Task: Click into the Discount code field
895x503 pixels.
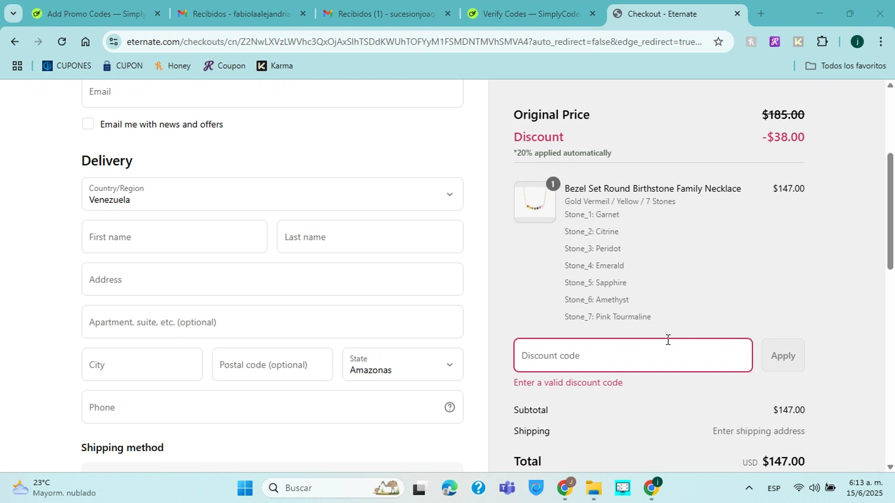Action: click(x=632, y=356)
